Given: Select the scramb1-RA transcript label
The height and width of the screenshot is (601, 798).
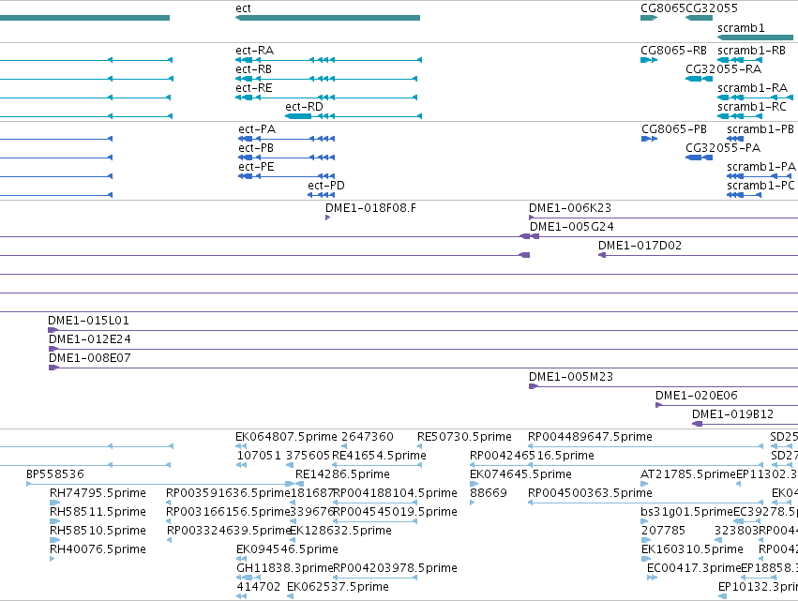Looking at the screenshot, I should coord(752,88).
